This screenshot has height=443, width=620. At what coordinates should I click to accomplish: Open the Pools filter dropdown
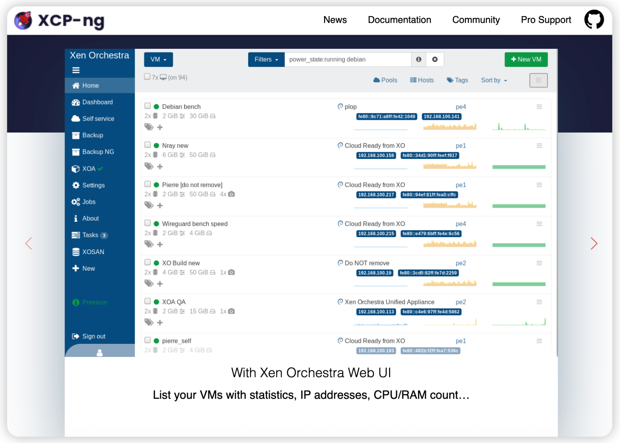click(385, 80)
